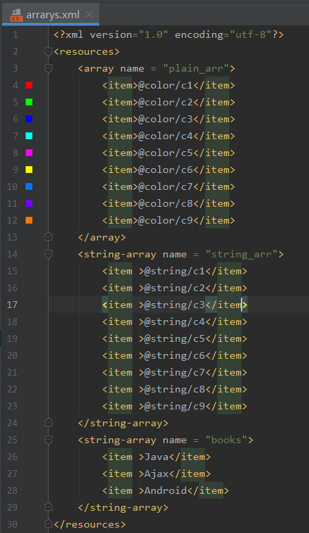Click the @color/c4 item text
The image size is (309, 533).
166,136
